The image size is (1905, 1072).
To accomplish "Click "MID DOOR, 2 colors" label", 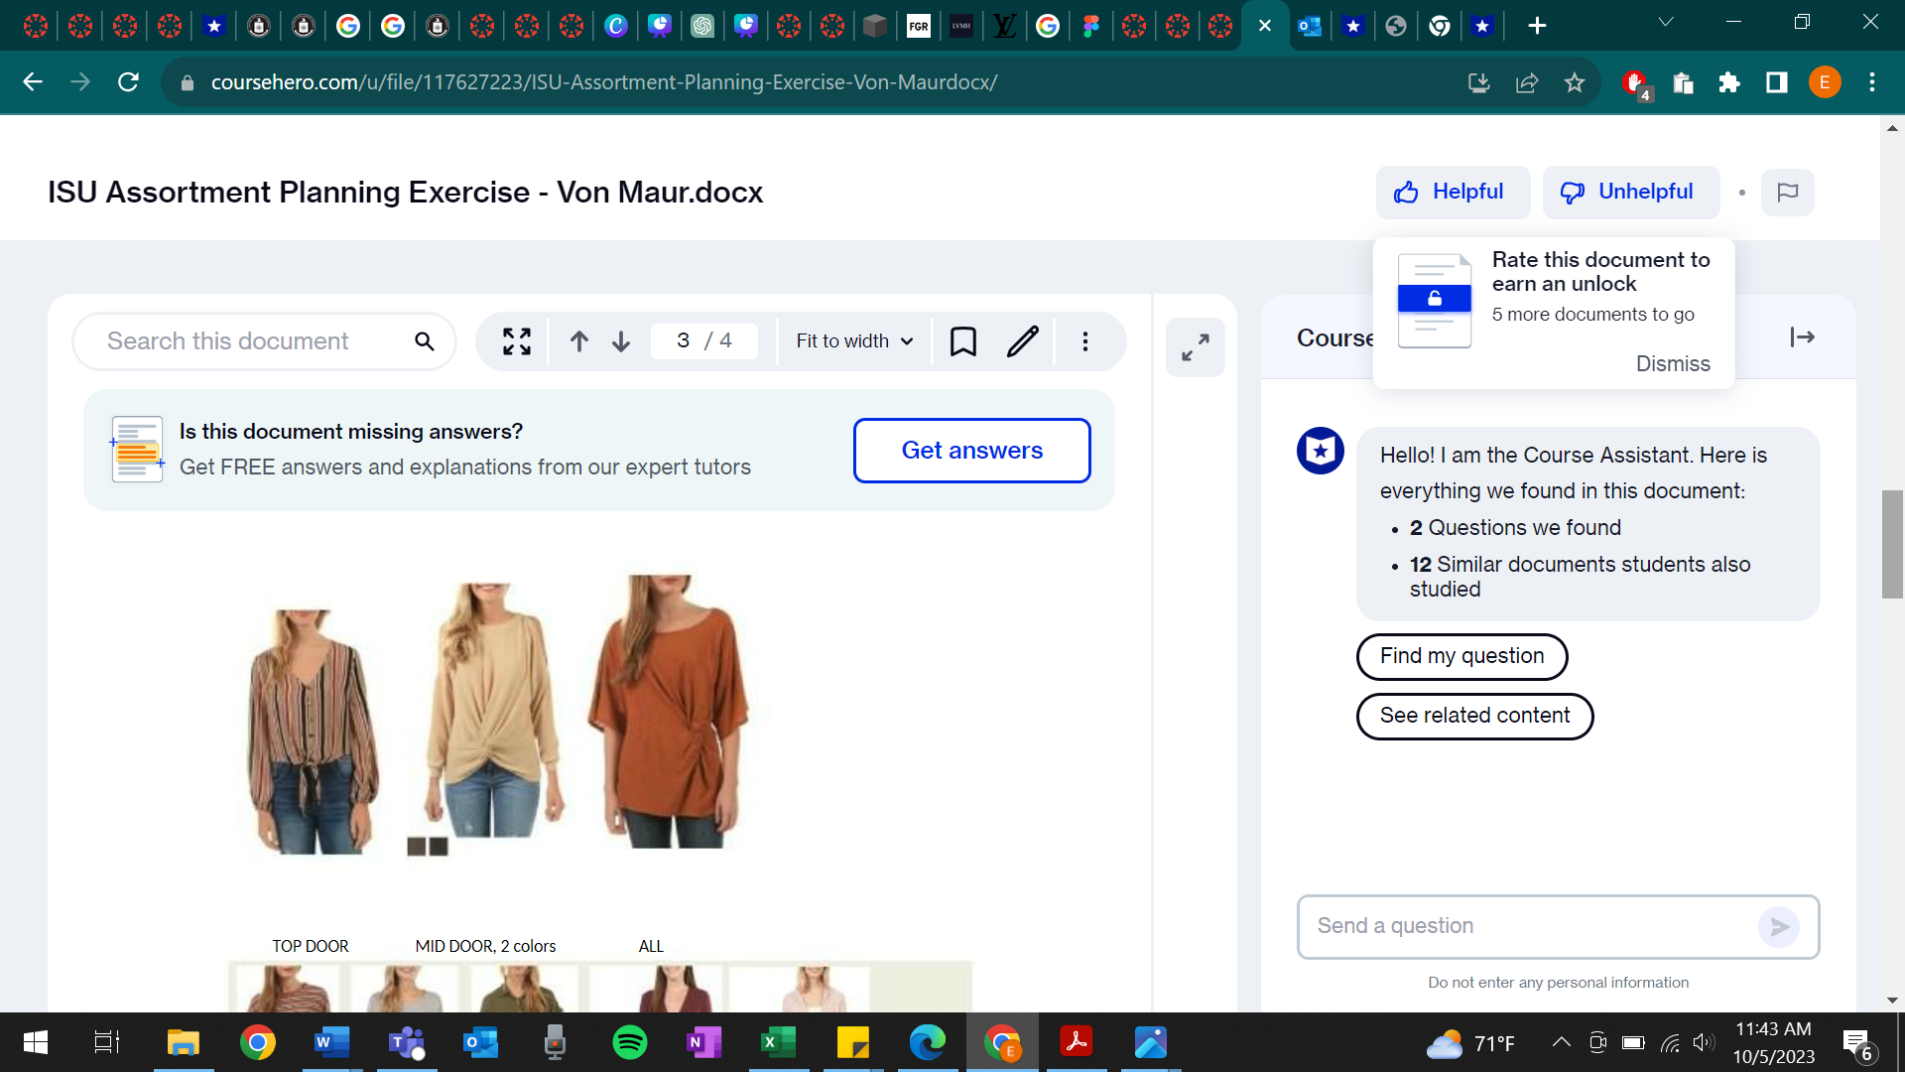I will click(x=485, y=946).
